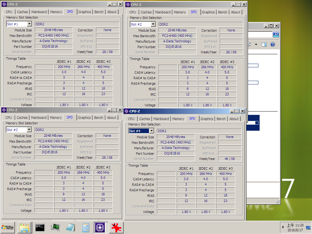Open Caches tab in Slot #2 window

(x=146, y=12)
